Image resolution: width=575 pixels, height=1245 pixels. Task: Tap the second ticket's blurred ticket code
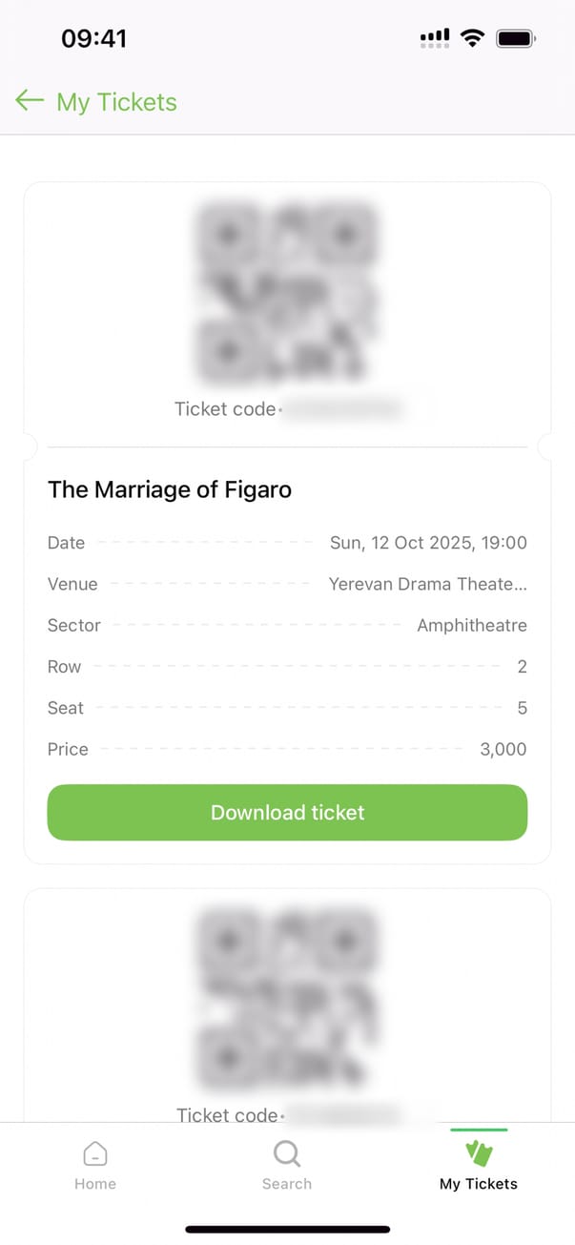tap(343, 1114)
